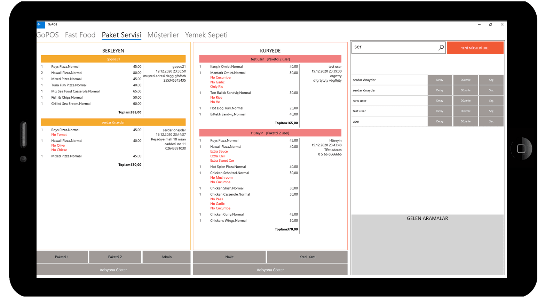Click Seç for second serdar önaydar row

(x=491, y=90)
